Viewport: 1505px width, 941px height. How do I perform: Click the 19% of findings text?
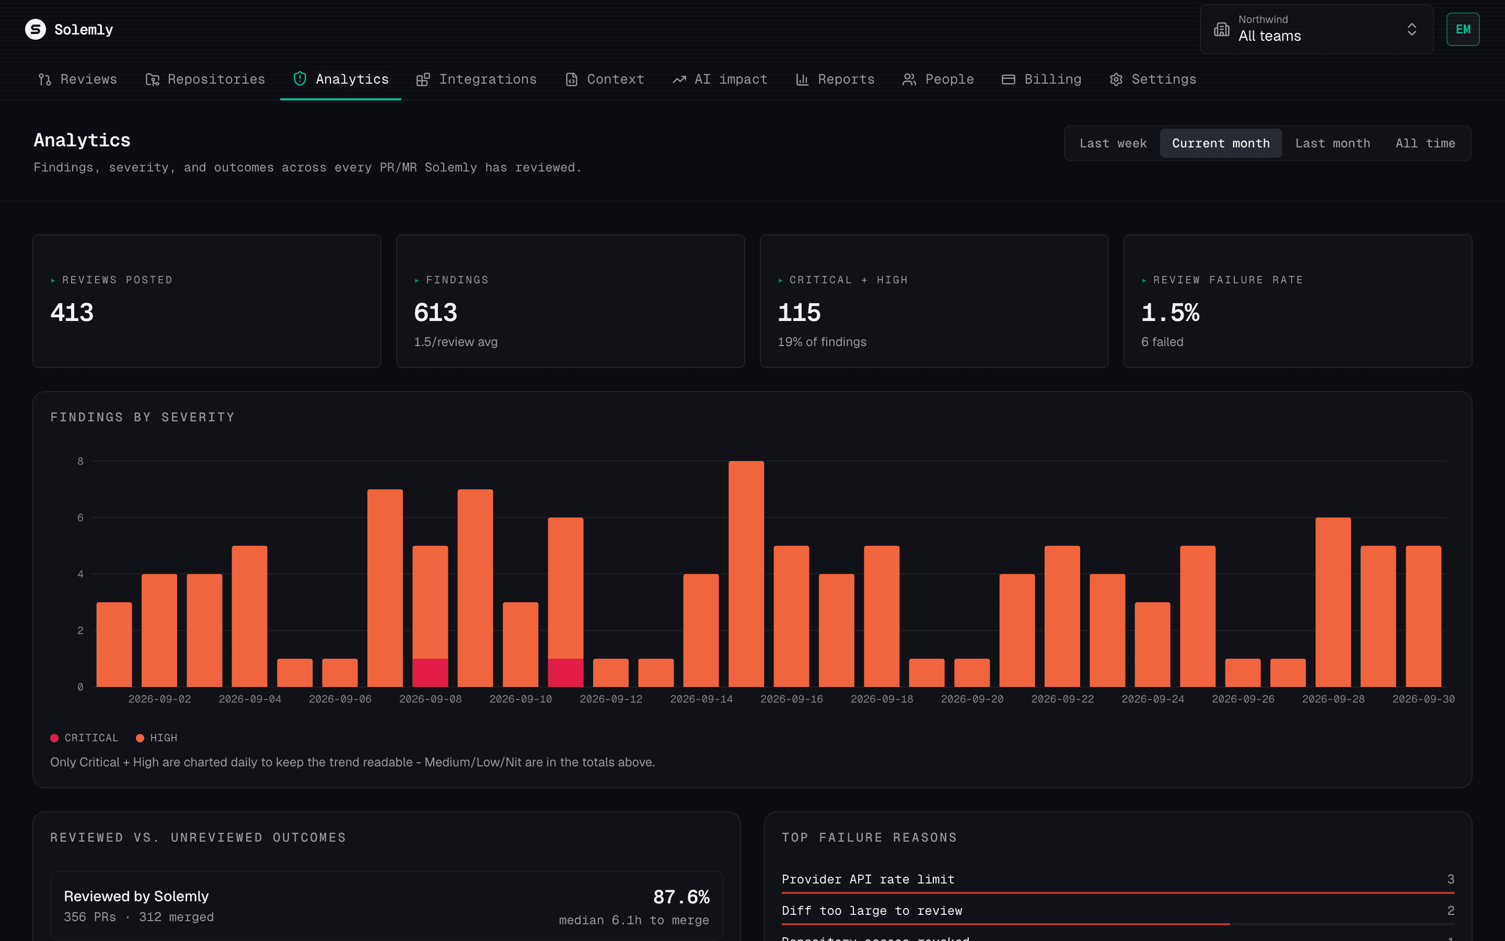[x=821, y=342]
